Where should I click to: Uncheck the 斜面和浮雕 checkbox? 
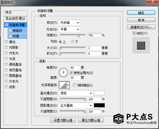coord(7,25)
